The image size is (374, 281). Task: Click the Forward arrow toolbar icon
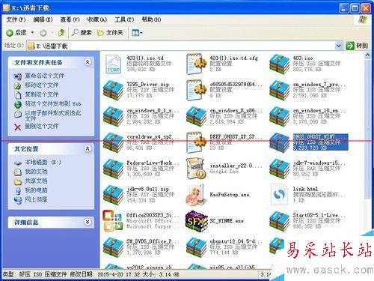pos(43,33)
